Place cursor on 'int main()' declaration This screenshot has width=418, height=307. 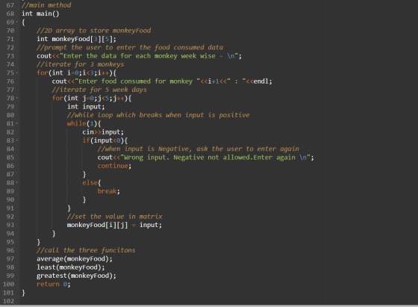pyautogui.click(x=40, y=13)
